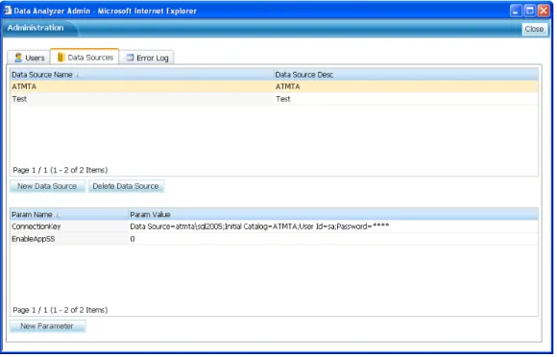Select the Test data source name cell
Image resolution: width=557 pixels, height=357 pixels.
(142, 99)
